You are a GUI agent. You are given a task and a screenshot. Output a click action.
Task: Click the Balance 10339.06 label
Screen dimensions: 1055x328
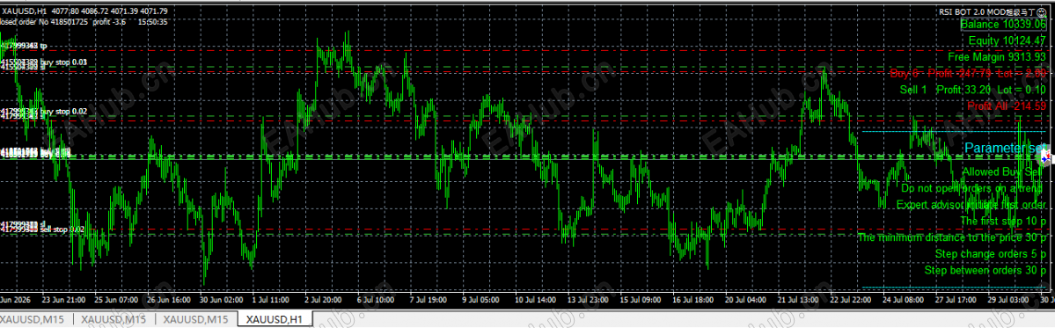pos(1003,25)
